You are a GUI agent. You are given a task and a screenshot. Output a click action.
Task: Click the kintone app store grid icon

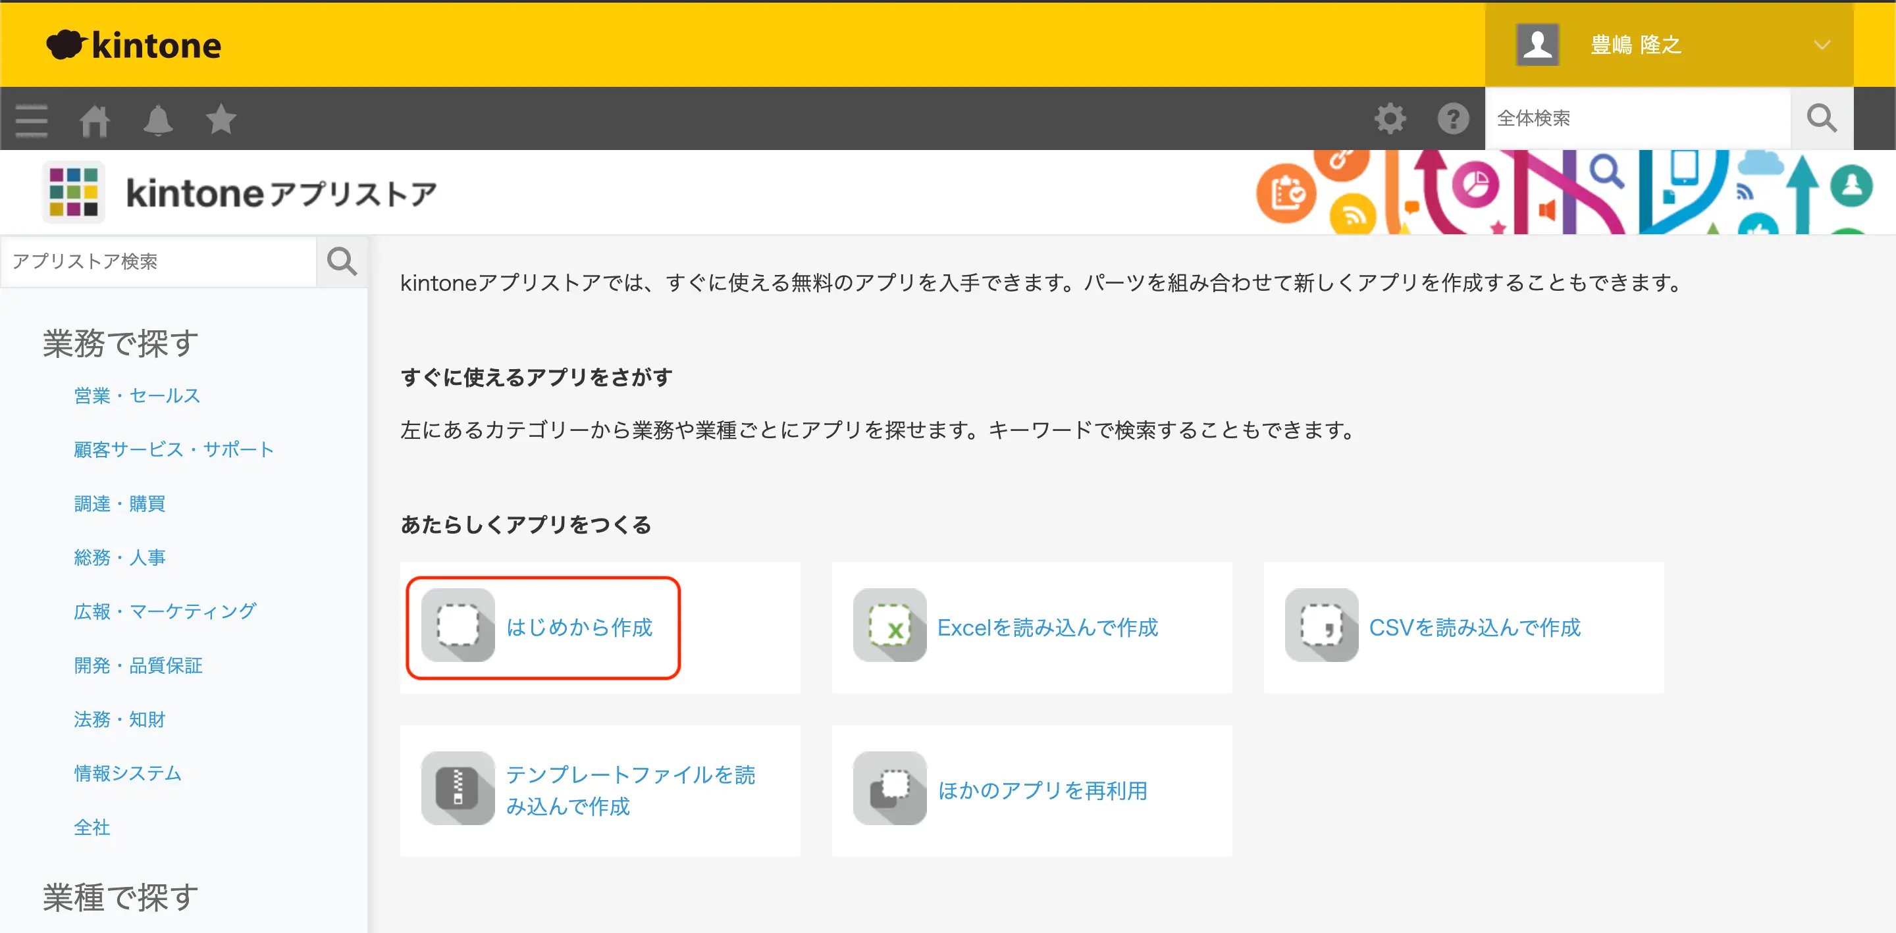pos(73,192)
